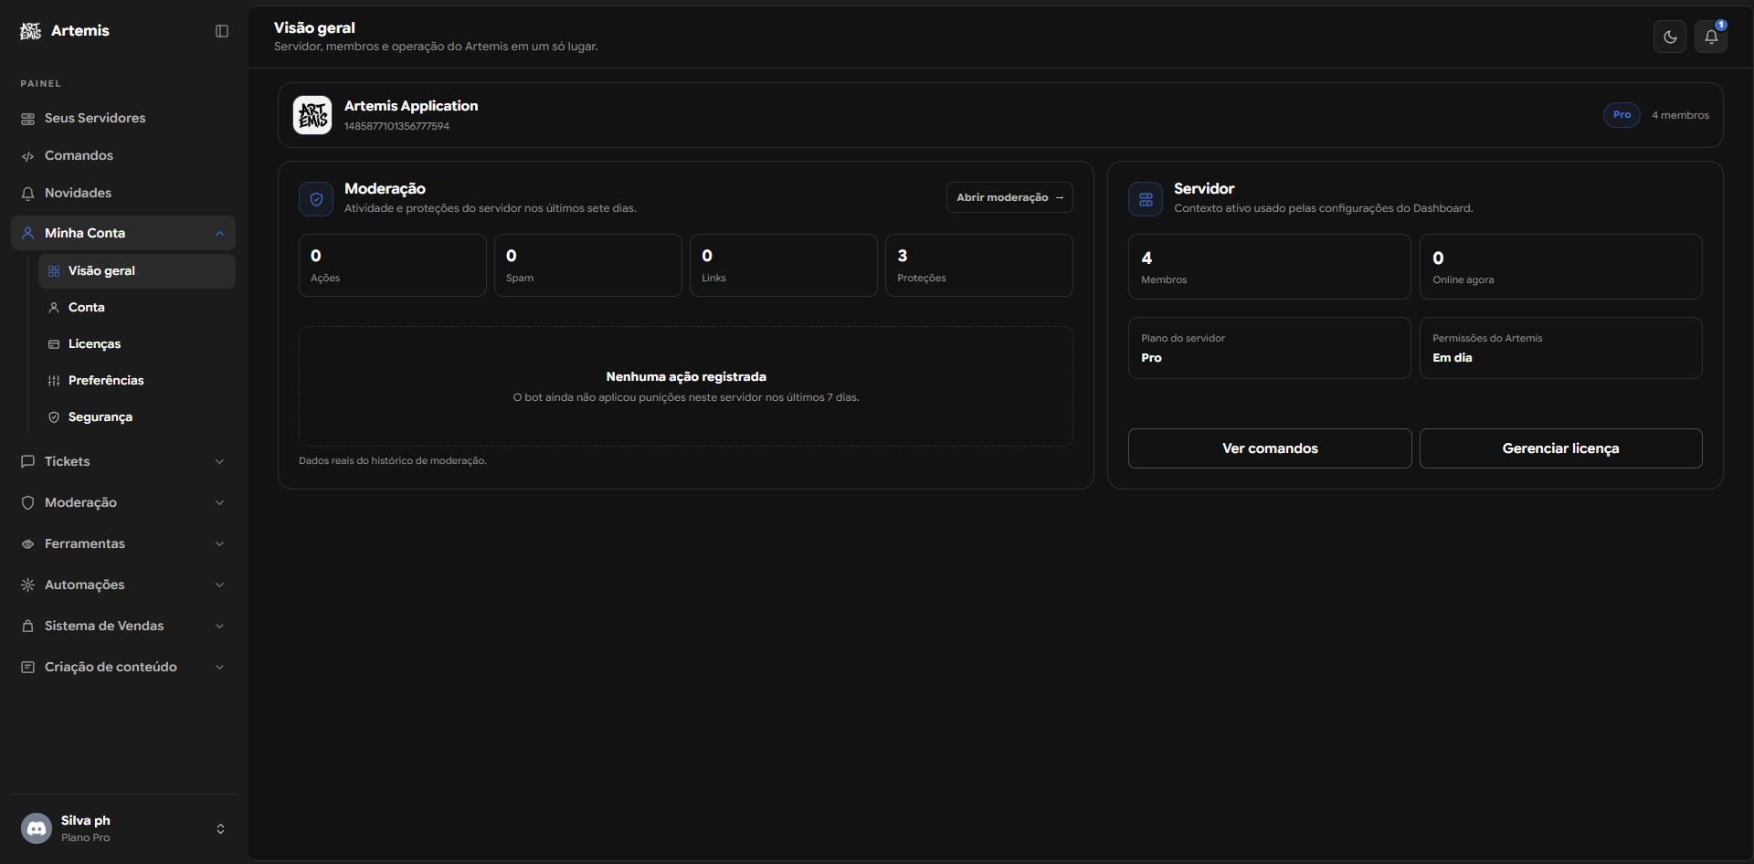Expand the Criação de conteúdo chevron
The image size is (1754, 864).
pyautogui.click(x=220, y=667)
